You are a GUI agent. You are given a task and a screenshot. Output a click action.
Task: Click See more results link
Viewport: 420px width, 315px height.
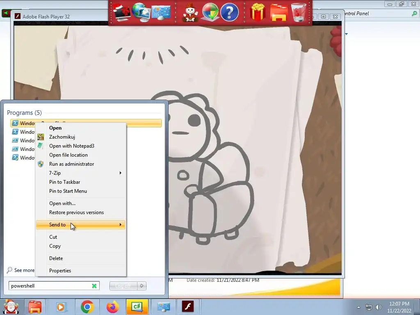click(x=21, y=270)
